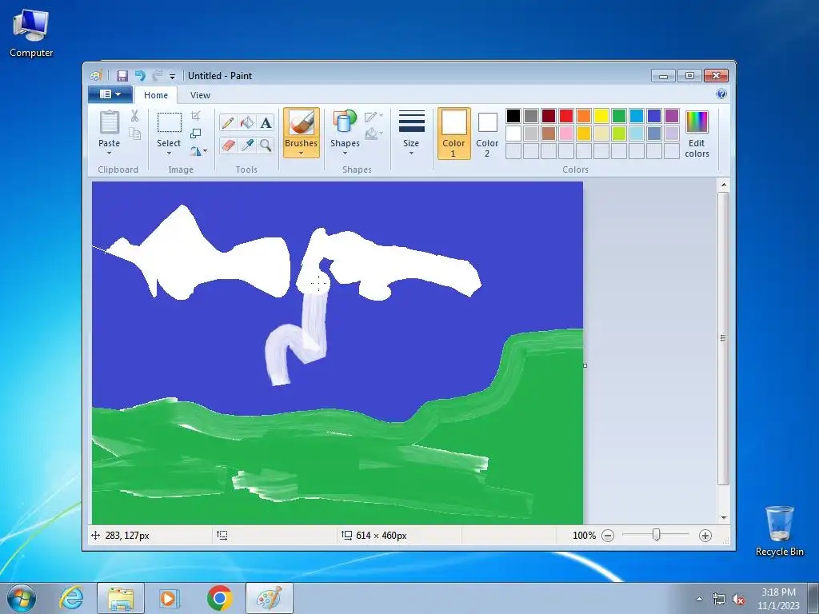Pick the dark red color swatch
Screen dimensions: 819x614
point(549,116)
